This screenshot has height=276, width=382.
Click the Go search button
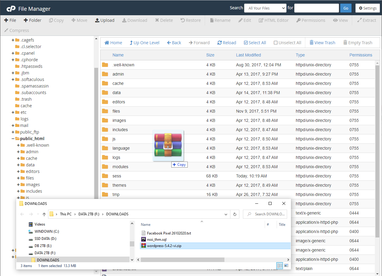(x=346, y=8)
